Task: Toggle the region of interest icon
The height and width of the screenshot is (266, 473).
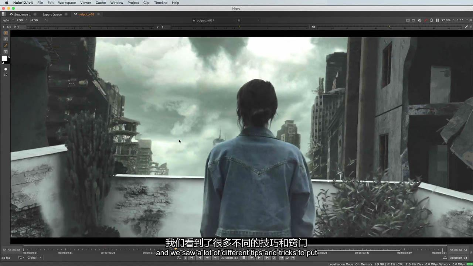Action: [431, 20]
